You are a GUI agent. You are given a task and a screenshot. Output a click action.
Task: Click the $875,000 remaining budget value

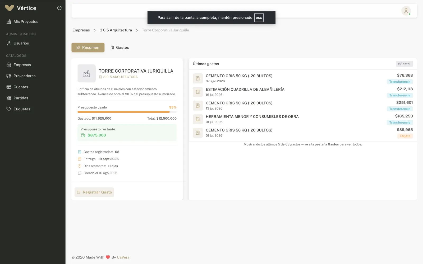coord(97,135)
